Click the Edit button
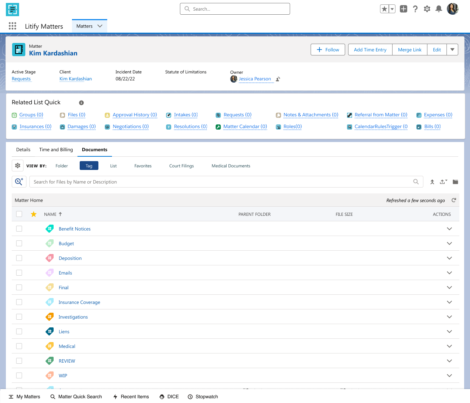470x403 pixels. click(x=437, y=50)
